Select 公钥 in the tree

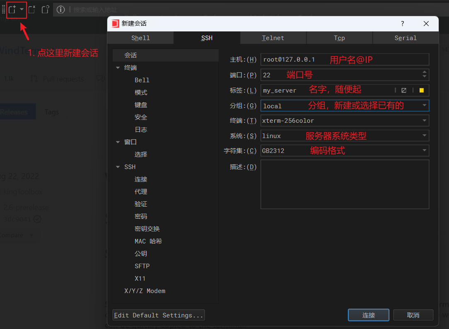[x=141, y=253]
